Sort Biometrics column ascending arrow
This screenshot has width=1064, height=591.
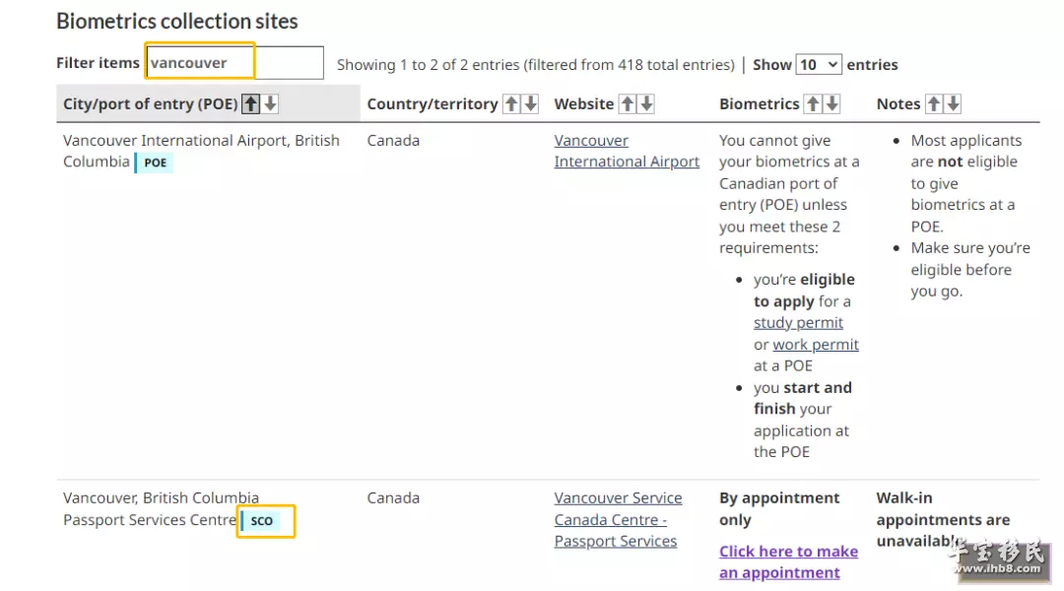[813, 103]
